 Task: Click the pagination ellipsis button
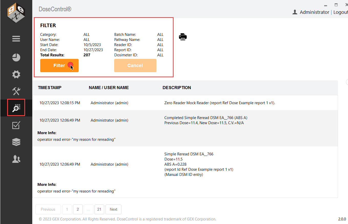(89, 209)
